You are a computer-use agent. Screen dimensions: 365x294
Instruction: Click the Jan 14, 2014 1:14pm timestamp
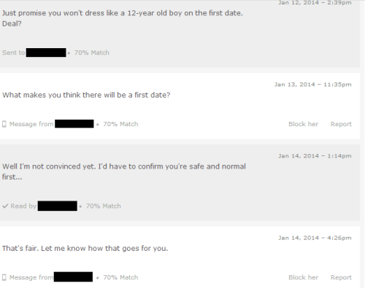315,156
